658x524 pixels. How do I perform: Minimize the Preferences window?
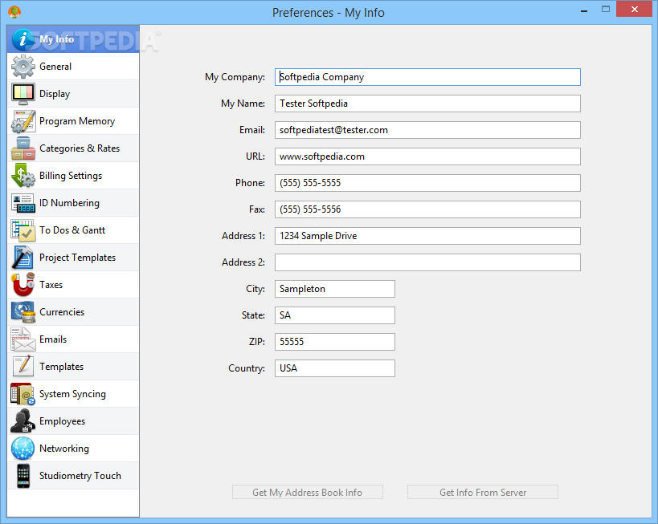click(x=584, y=10)
